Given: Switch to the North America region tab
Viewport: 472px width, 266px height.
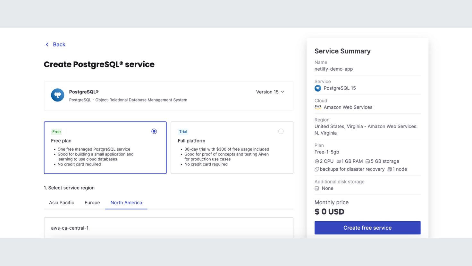Looking at the screenshot, I should coord(126,203).
